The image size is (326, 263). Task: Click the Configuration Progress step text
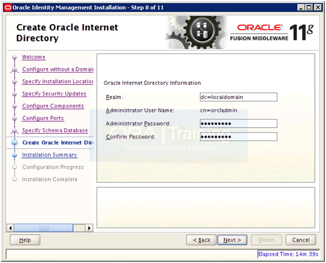click(x=53, y=167)
